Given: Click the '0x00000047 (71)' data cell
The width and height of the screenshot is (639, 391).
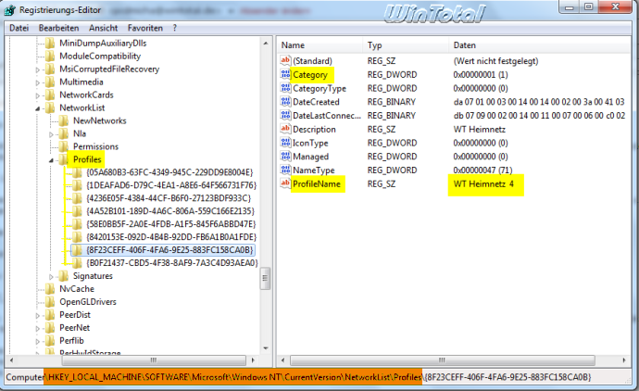Looking at the screenshot, I should [x=482, y=170].
